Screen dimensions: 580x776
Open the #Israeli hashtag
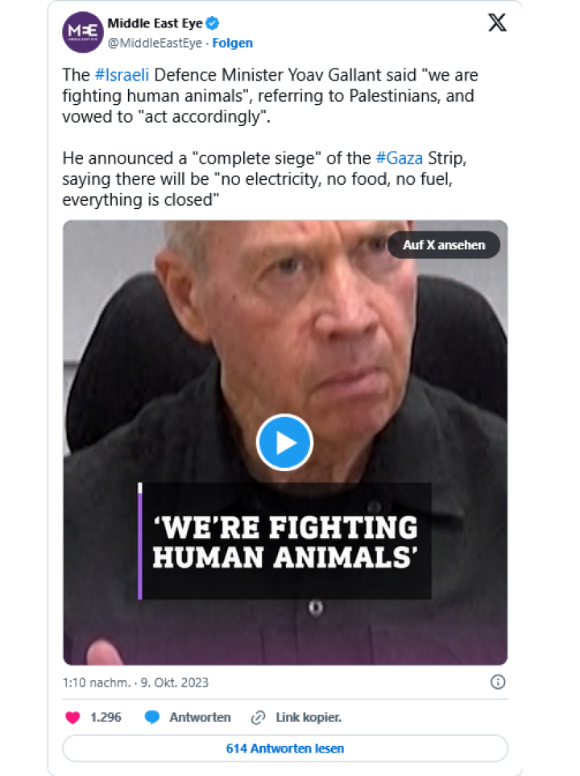tap(122, 74)
